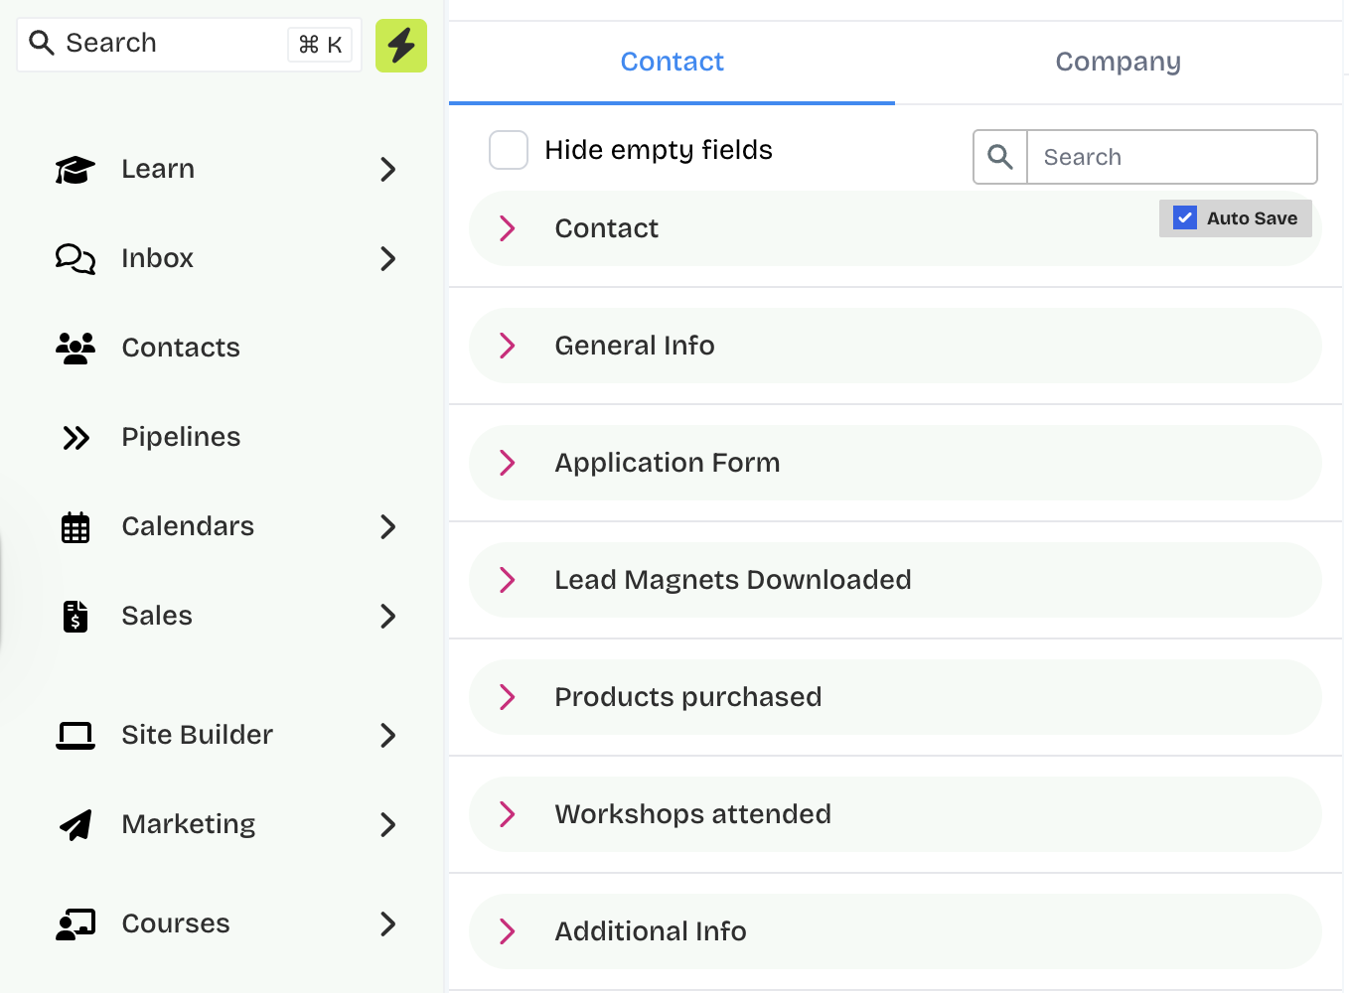Click the green lightning bolt quick actions icon
1349x993 pixels.
tap(400, 46)
